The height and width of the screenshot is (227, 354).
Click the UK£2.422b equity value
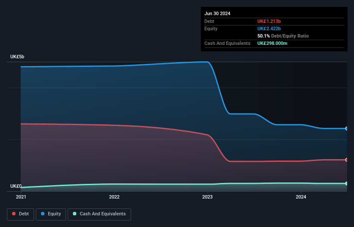coord(269,28)
